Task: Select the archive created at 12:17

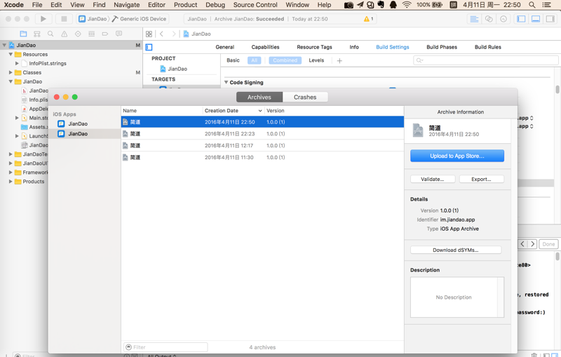Action: [262, 146]
